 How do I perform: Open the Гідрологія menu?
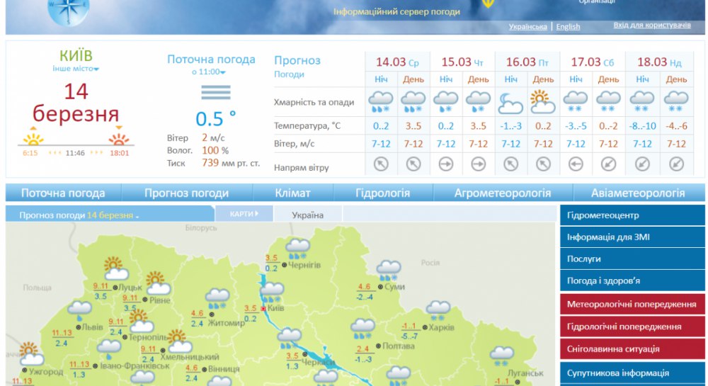(382, 193)
